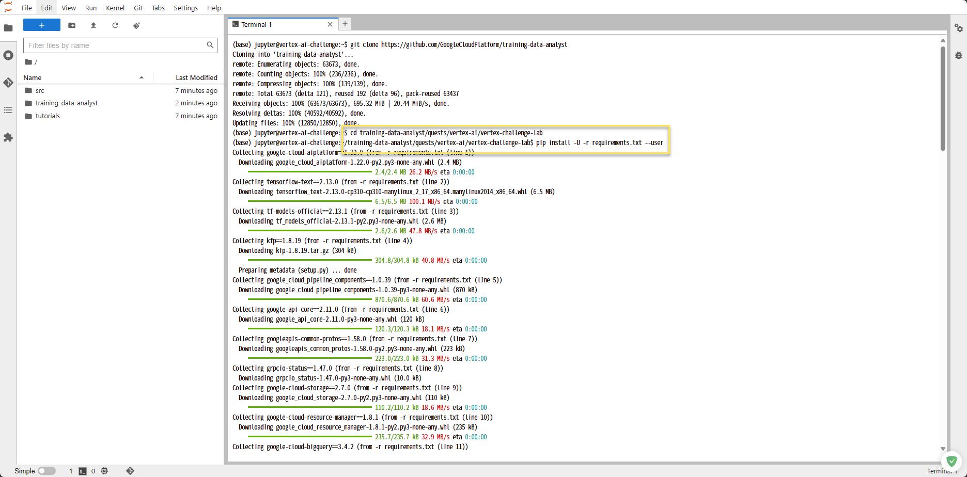Open Running Terminals and Kernels panel
Image resolution: width=967 pixels, height=477 pixels.
click(x=8, y=55)
